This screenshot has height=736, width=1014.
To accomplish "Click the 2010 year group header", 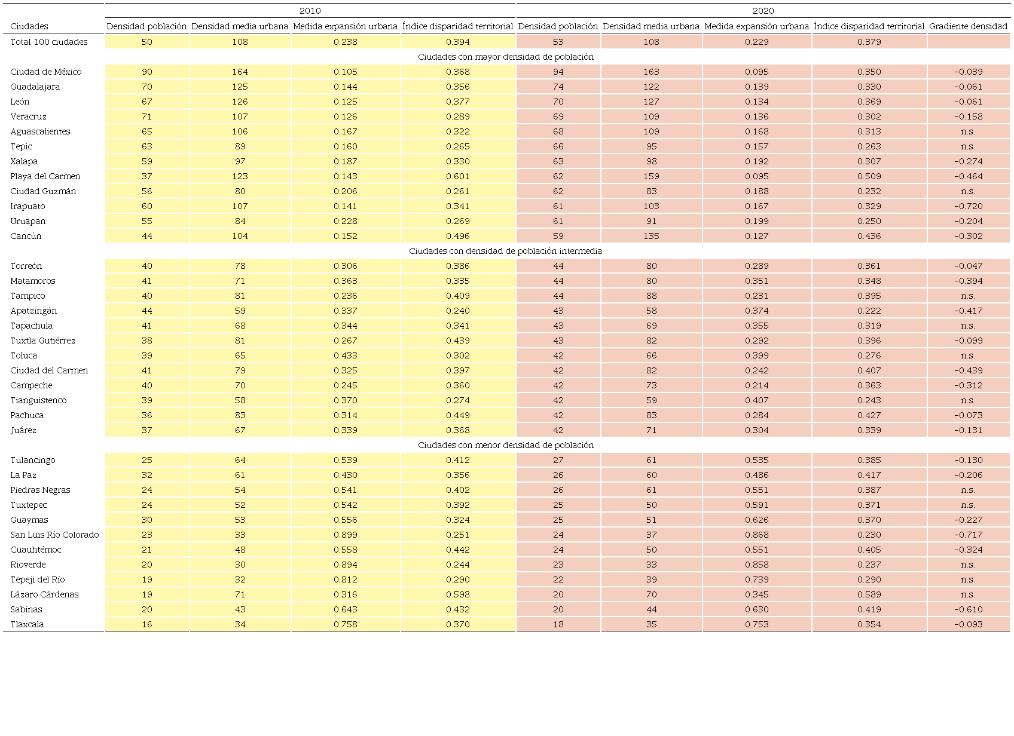I will pos(310,11).
